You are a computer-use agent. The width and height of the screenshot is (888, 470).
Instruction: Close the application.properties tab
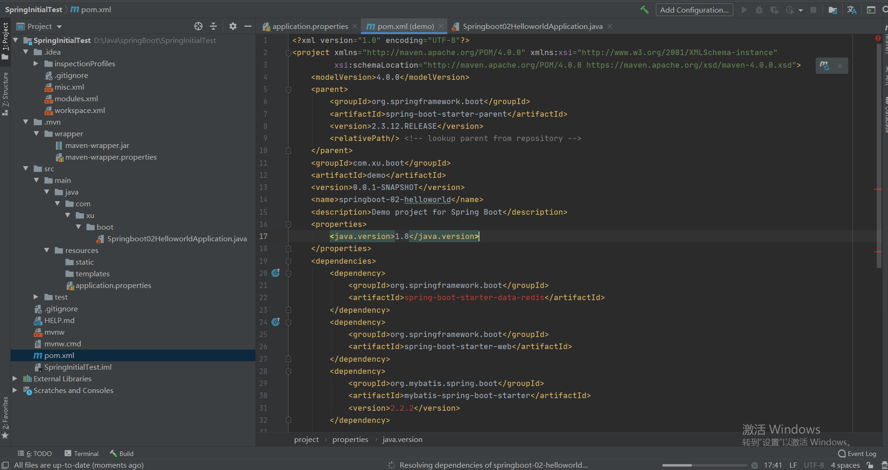355,27
